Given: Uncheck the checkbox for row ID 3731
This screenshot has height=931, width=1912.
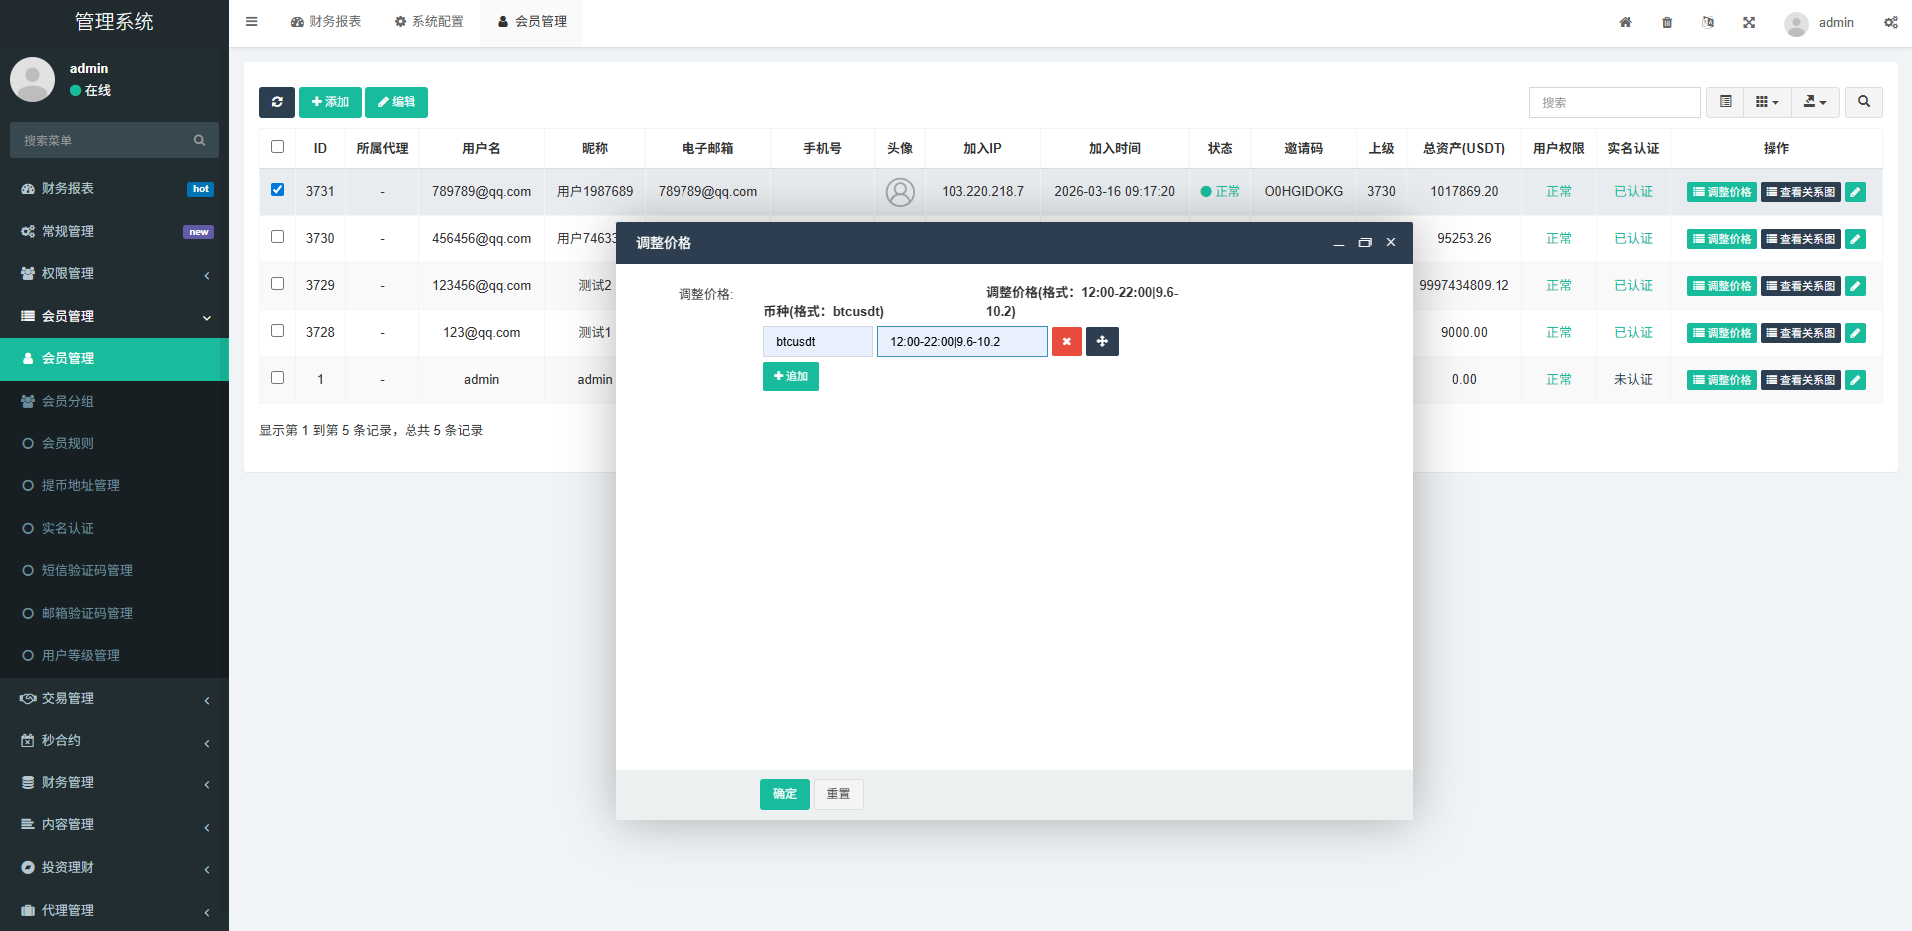Looking at the screenshot, I should (x=278, y=190).
